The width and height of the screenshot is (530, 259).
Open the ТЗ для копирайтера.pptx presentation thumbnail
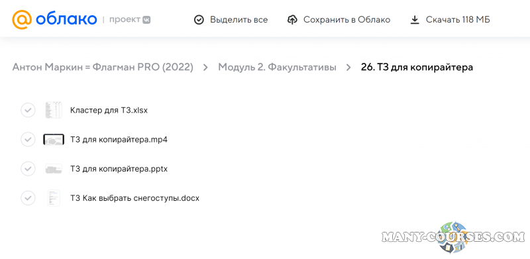(54, 169)
